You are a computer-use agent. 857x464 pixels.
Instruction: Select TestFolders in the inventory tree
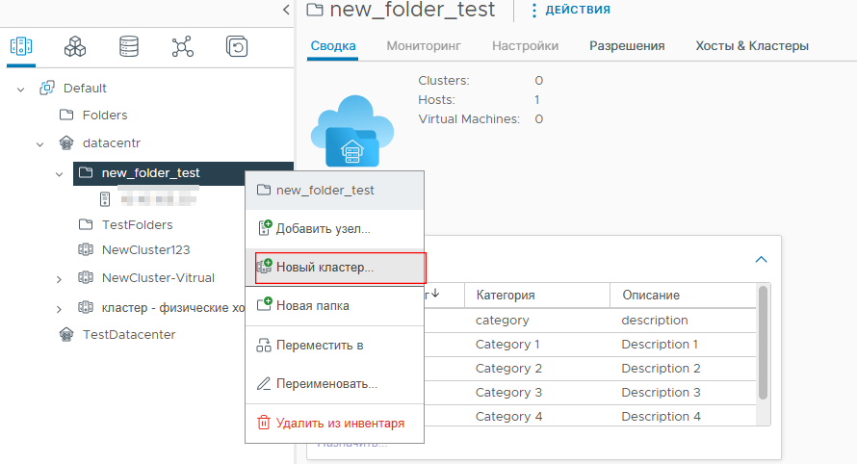[x=137, y=224]
